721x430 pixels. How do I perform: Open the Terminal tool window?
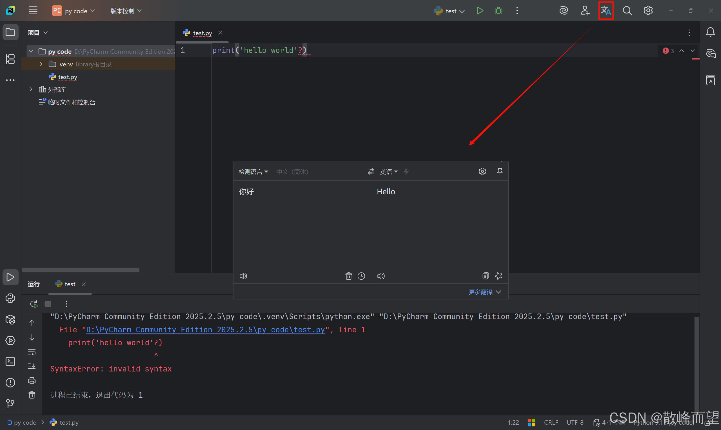10,361
